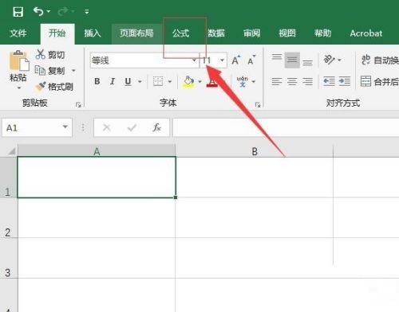Click the Undo arrow icon
This screenshot has width=399, height=312.
point(38,11)
